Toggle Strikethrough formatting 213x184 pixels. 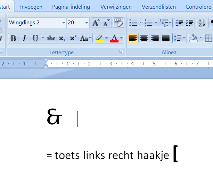51,38
